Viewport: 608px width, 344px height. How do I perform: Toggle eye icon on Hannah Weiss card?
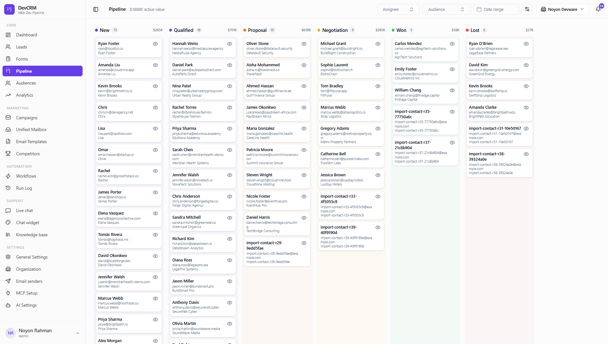coord(230,44)
